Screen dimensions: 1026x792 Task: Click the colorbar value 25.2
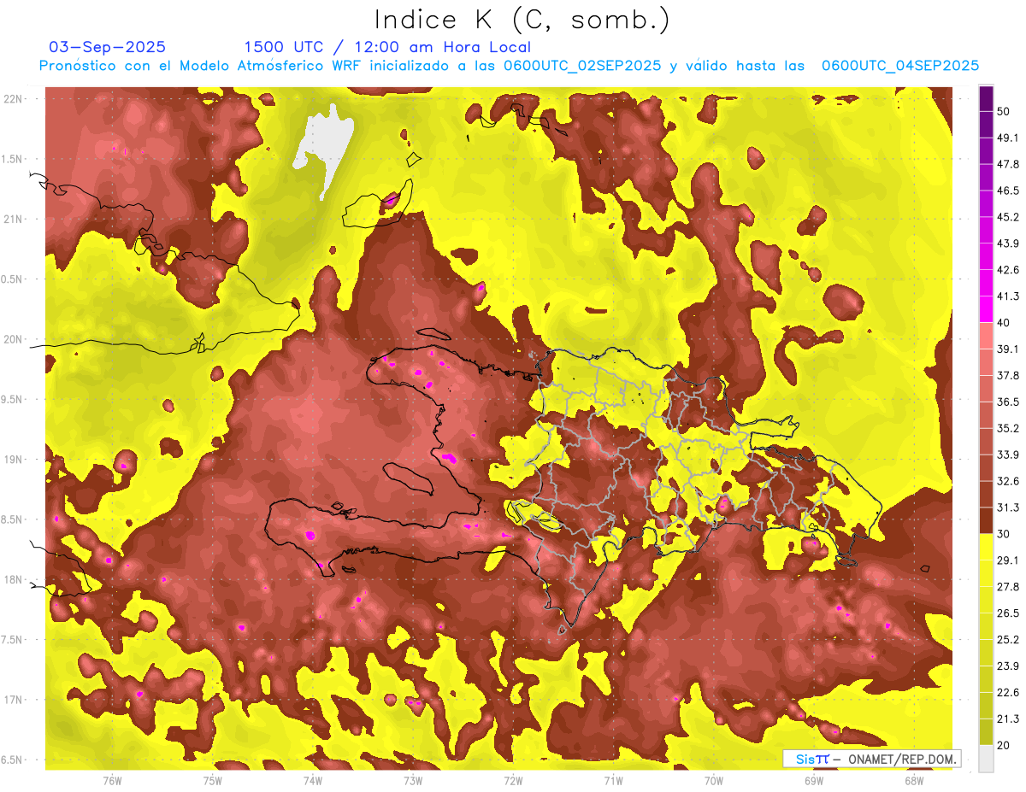point(1008,639)
